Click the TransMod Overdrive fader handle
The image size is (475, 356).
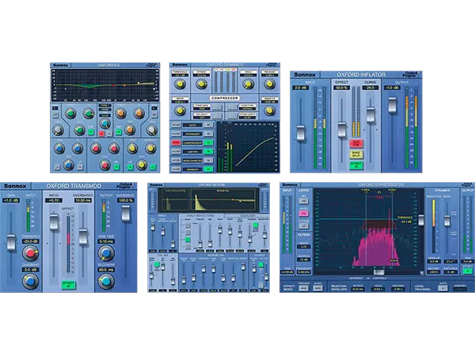[x=126, y=213]
